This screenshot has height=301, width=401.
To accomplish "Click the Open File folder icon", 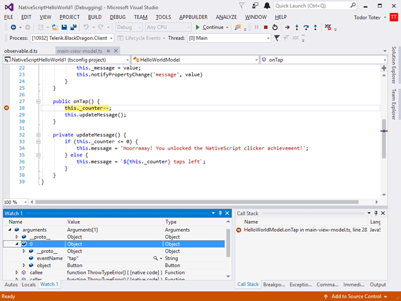I will pos(55,27).
